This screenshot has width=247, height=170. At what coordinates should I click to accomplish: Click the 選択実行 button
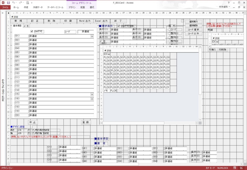[x=194, y=22]
